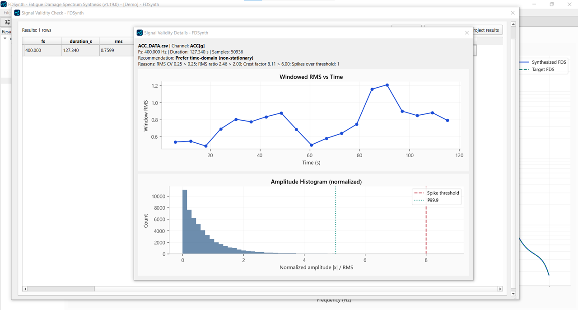Select the 400.000 cell under fs column
This screenshot has width=578, height=310.
pyautogui.click(x=34, y=50)
